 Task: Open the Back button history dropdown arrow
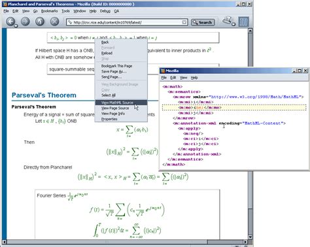[16, 26]
